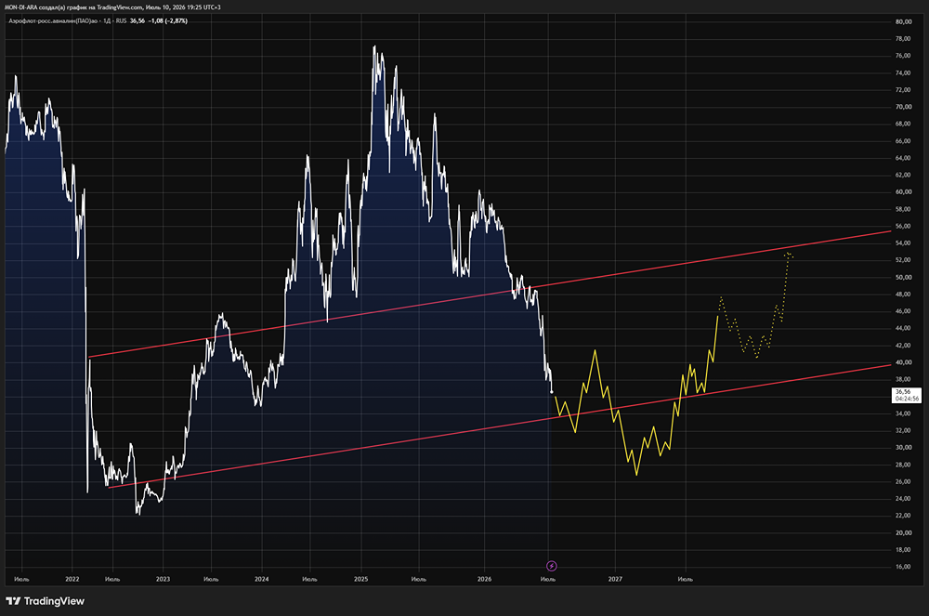The width and height of the screenshot is (929, 616).
Task: Click the purple lightning event icon
Action: tap(551, 566)
